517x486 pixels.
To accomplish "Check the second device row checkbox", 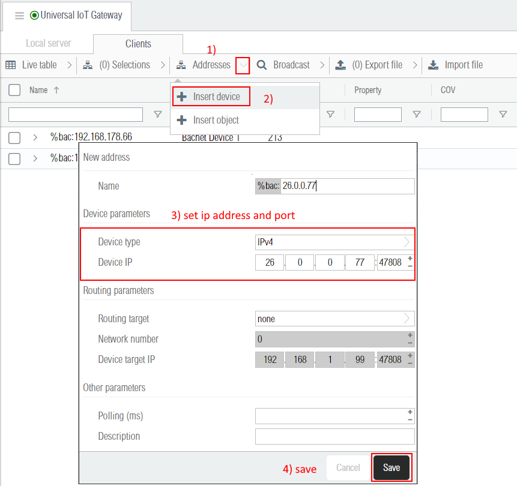I will 14,158.
